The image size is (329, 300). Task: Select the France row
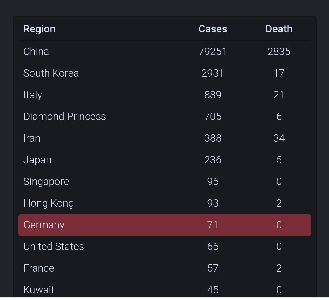coord(164,268)
